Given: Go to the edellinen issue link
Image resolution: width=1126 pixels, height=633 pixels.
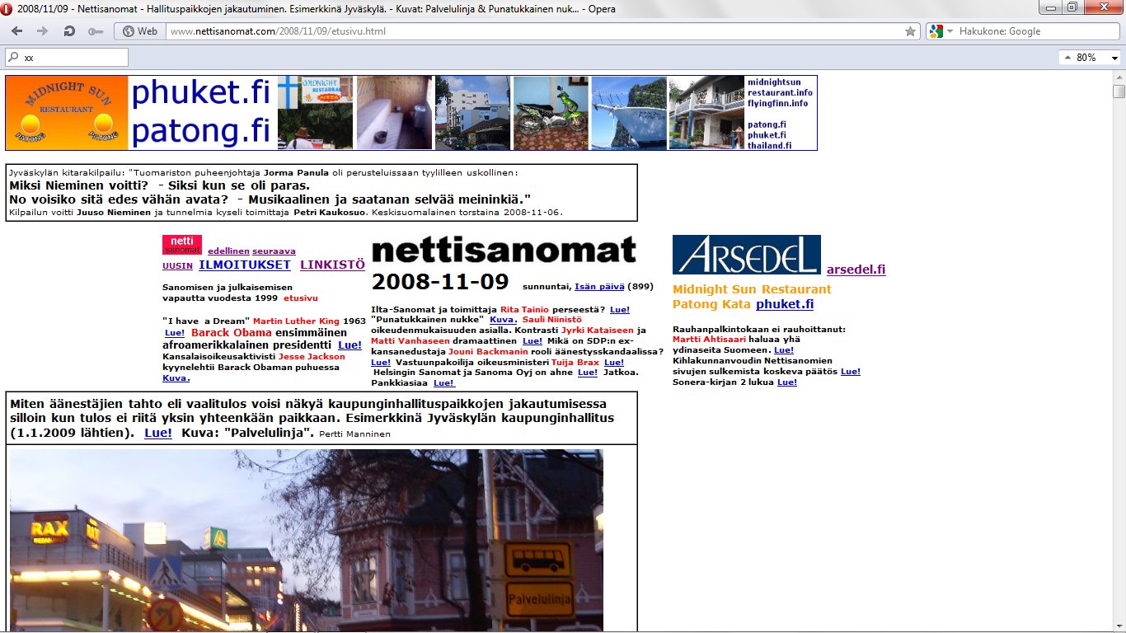Looking at the screenshot, I should pos(228,251).
